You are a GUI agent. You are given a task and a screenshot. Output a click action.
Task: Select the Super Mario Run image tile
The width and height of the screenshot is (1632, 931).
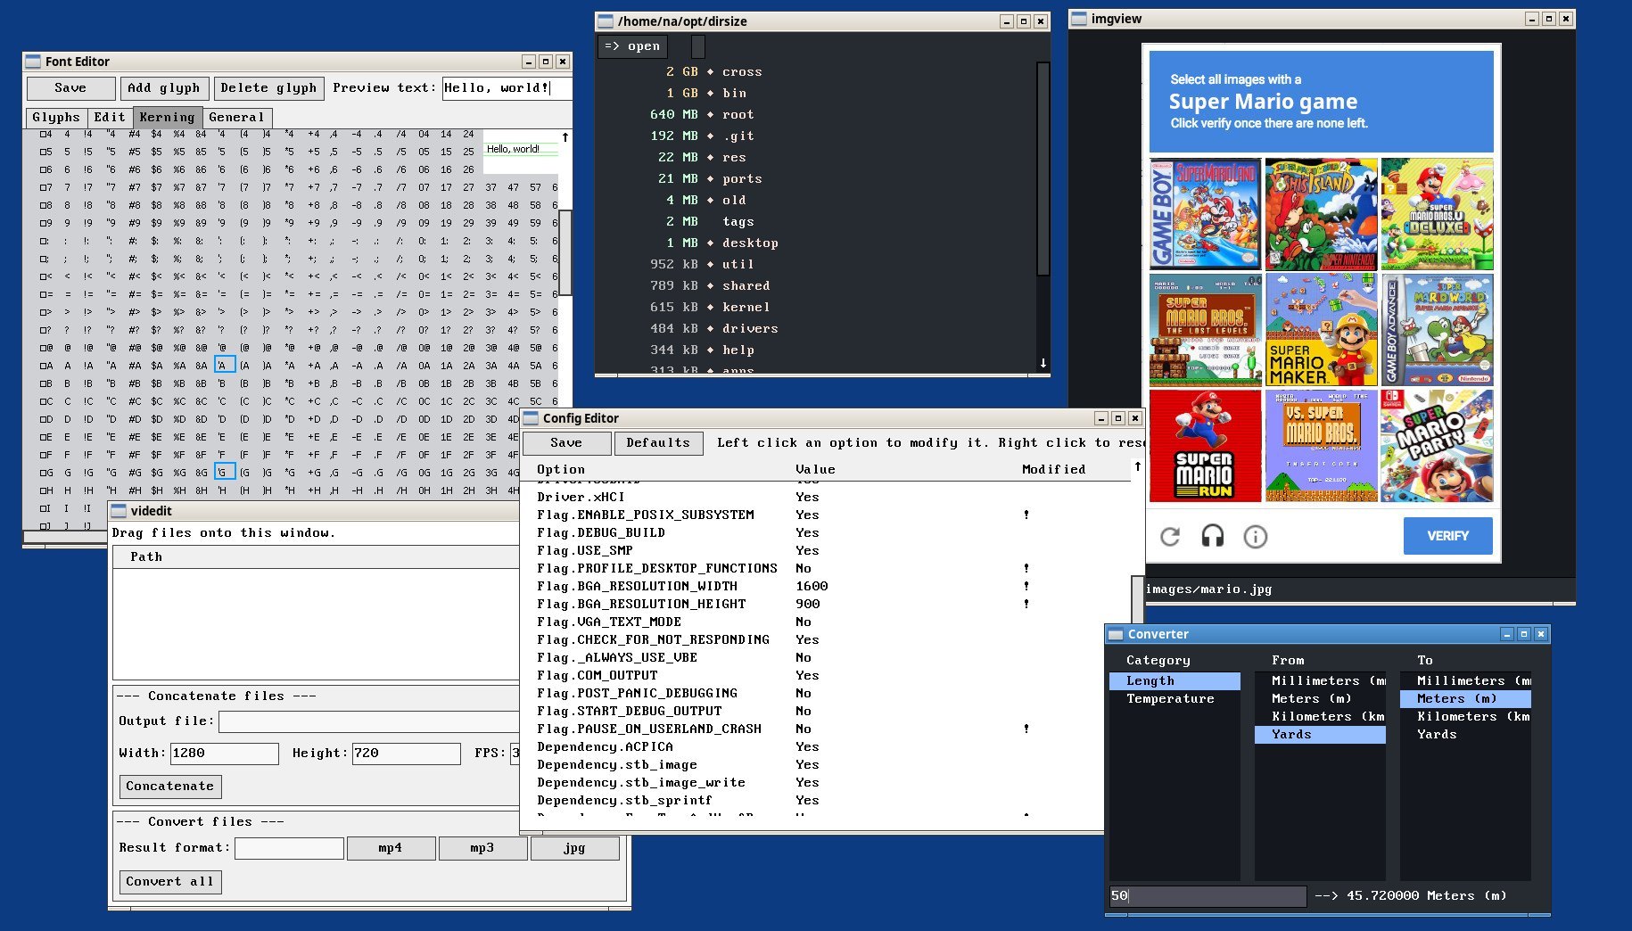point(1206,446)
